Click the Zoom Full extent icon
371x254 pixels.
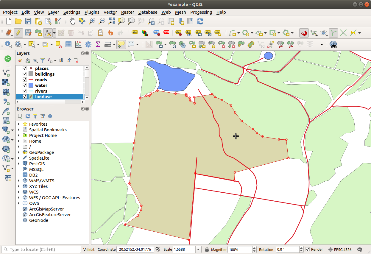(x=112, y=21)
